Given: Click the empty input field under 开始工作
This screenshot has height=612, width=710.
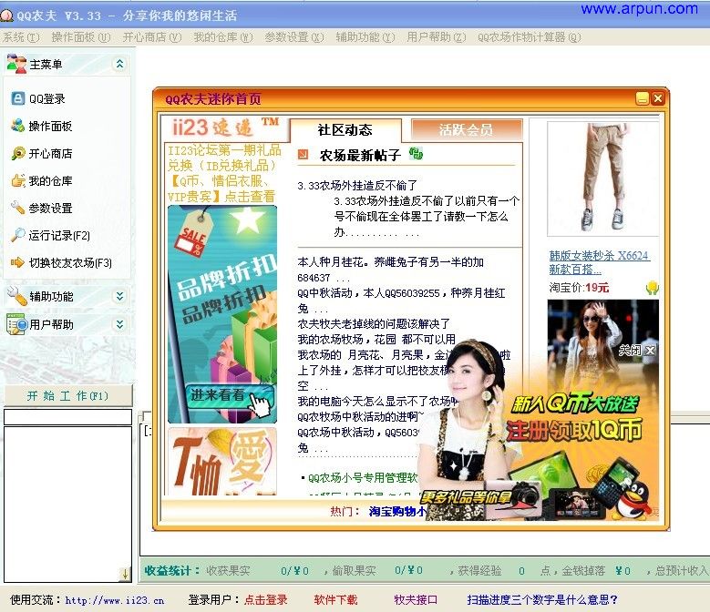Looking at the screenshot, I should tap(68, 416).
